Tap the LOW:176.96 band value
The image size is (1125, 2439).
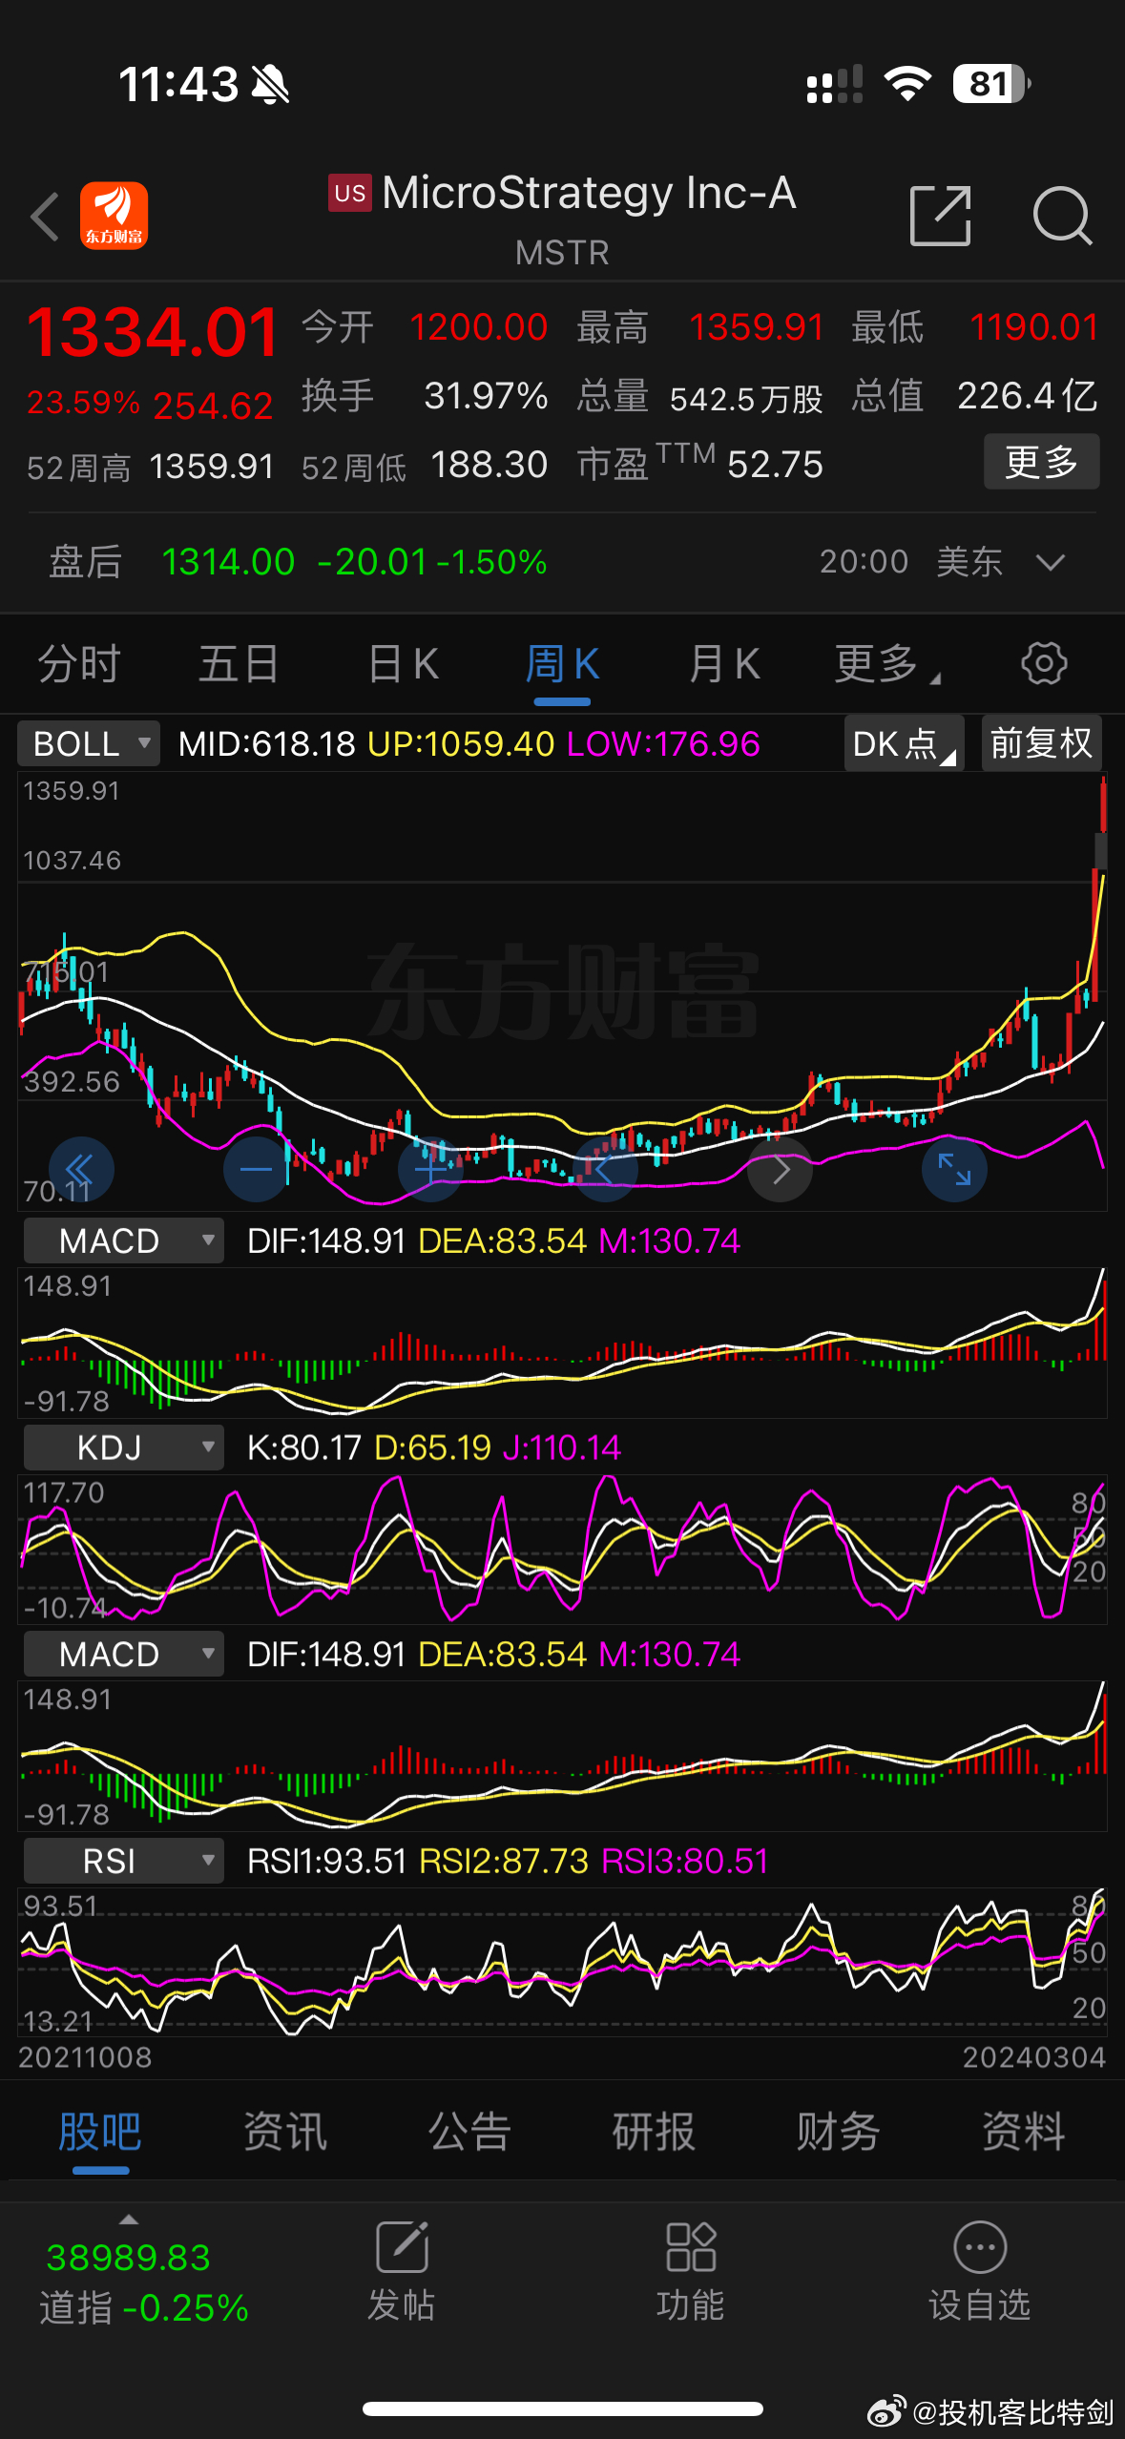[663, 743]
